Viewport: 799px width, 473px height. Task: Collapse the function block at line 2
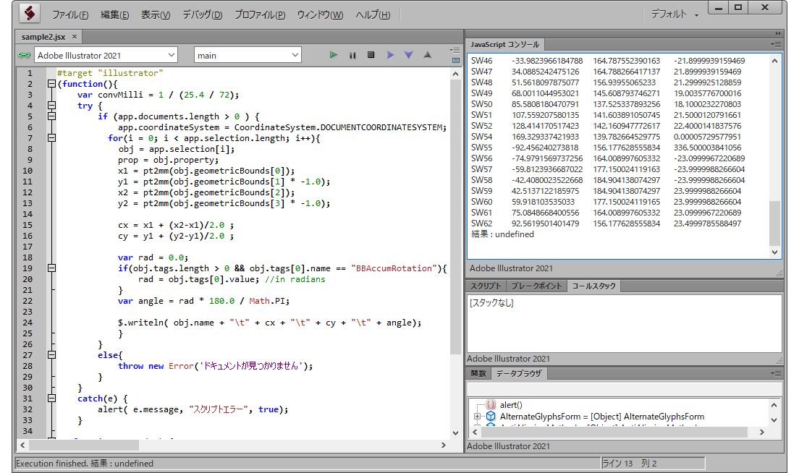pyautogui.click(x=51, y=83)
